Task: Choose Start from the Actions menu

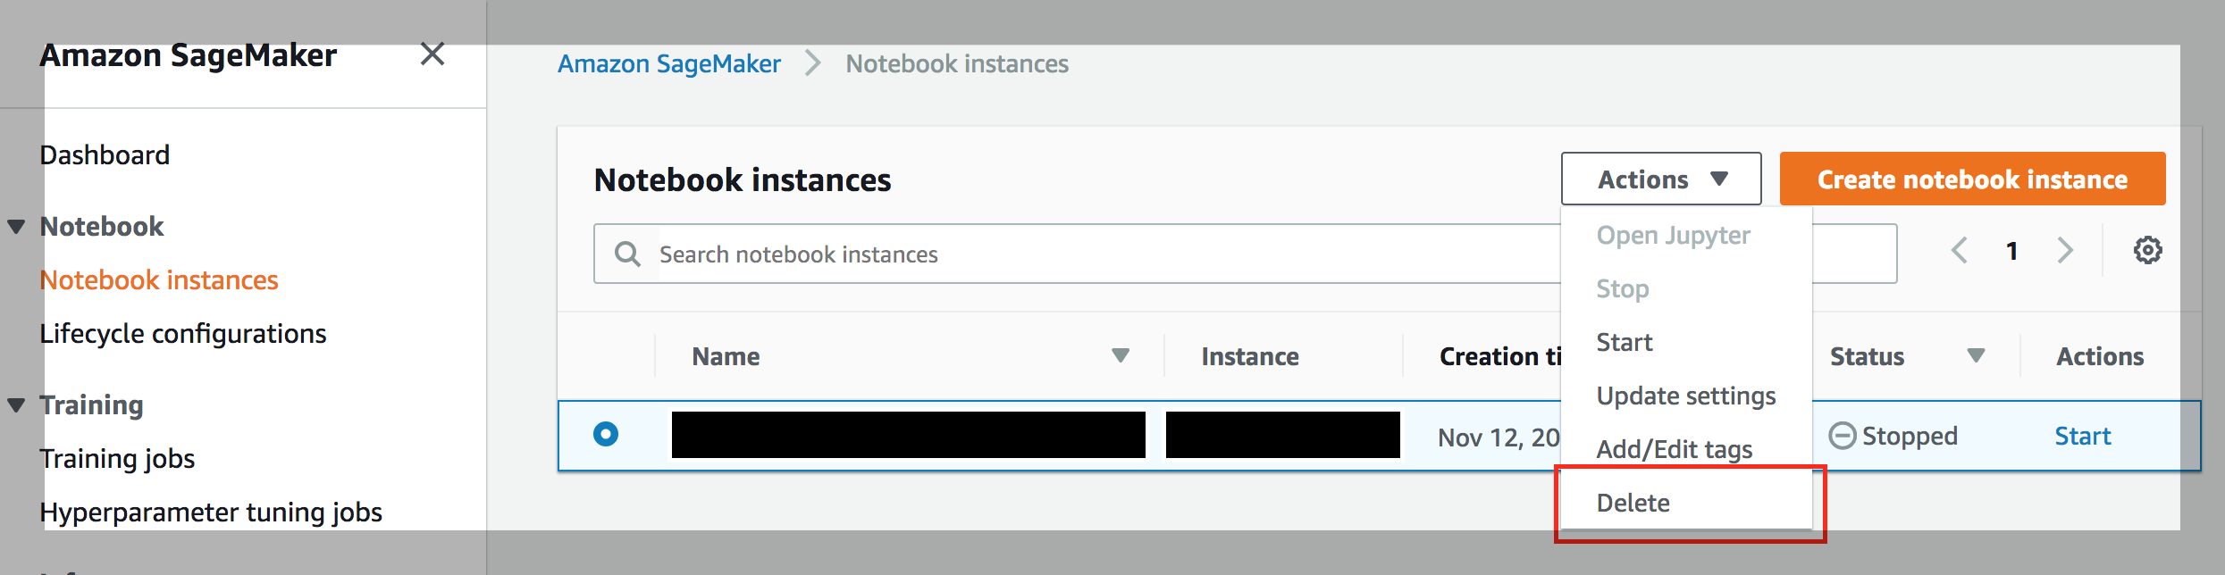Action: point(1625,343)
